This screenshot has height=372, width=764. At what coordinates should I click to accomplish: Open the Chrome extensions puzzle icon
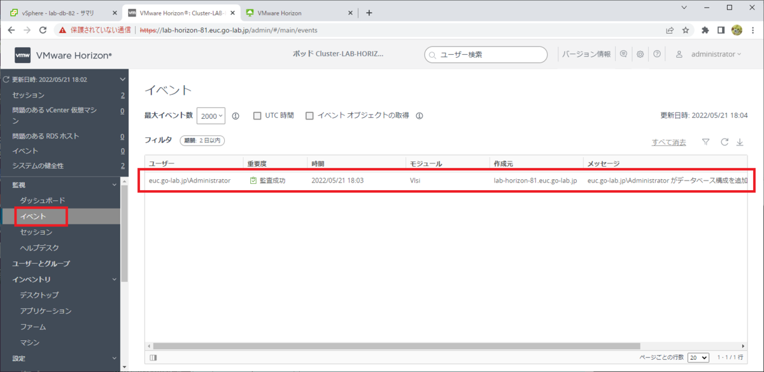705,30
